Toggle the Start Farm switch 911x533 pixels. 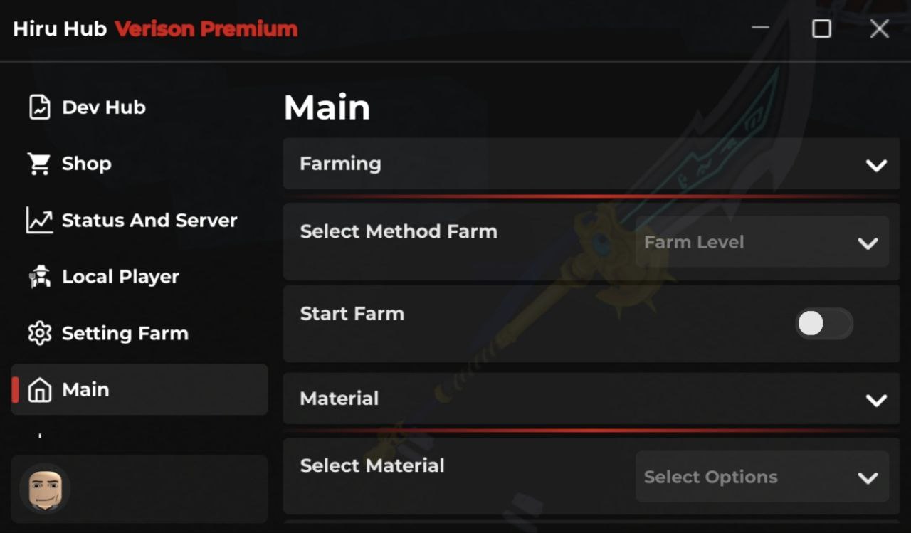point(823,324)
